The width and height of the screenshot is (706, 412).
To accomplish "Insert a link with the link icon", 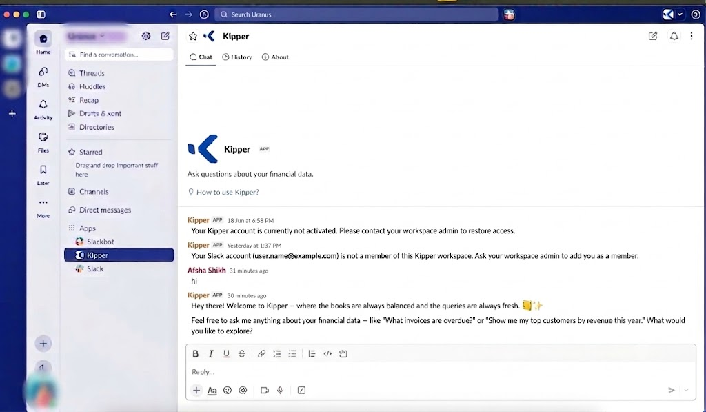I will click(x=261, y=354).
